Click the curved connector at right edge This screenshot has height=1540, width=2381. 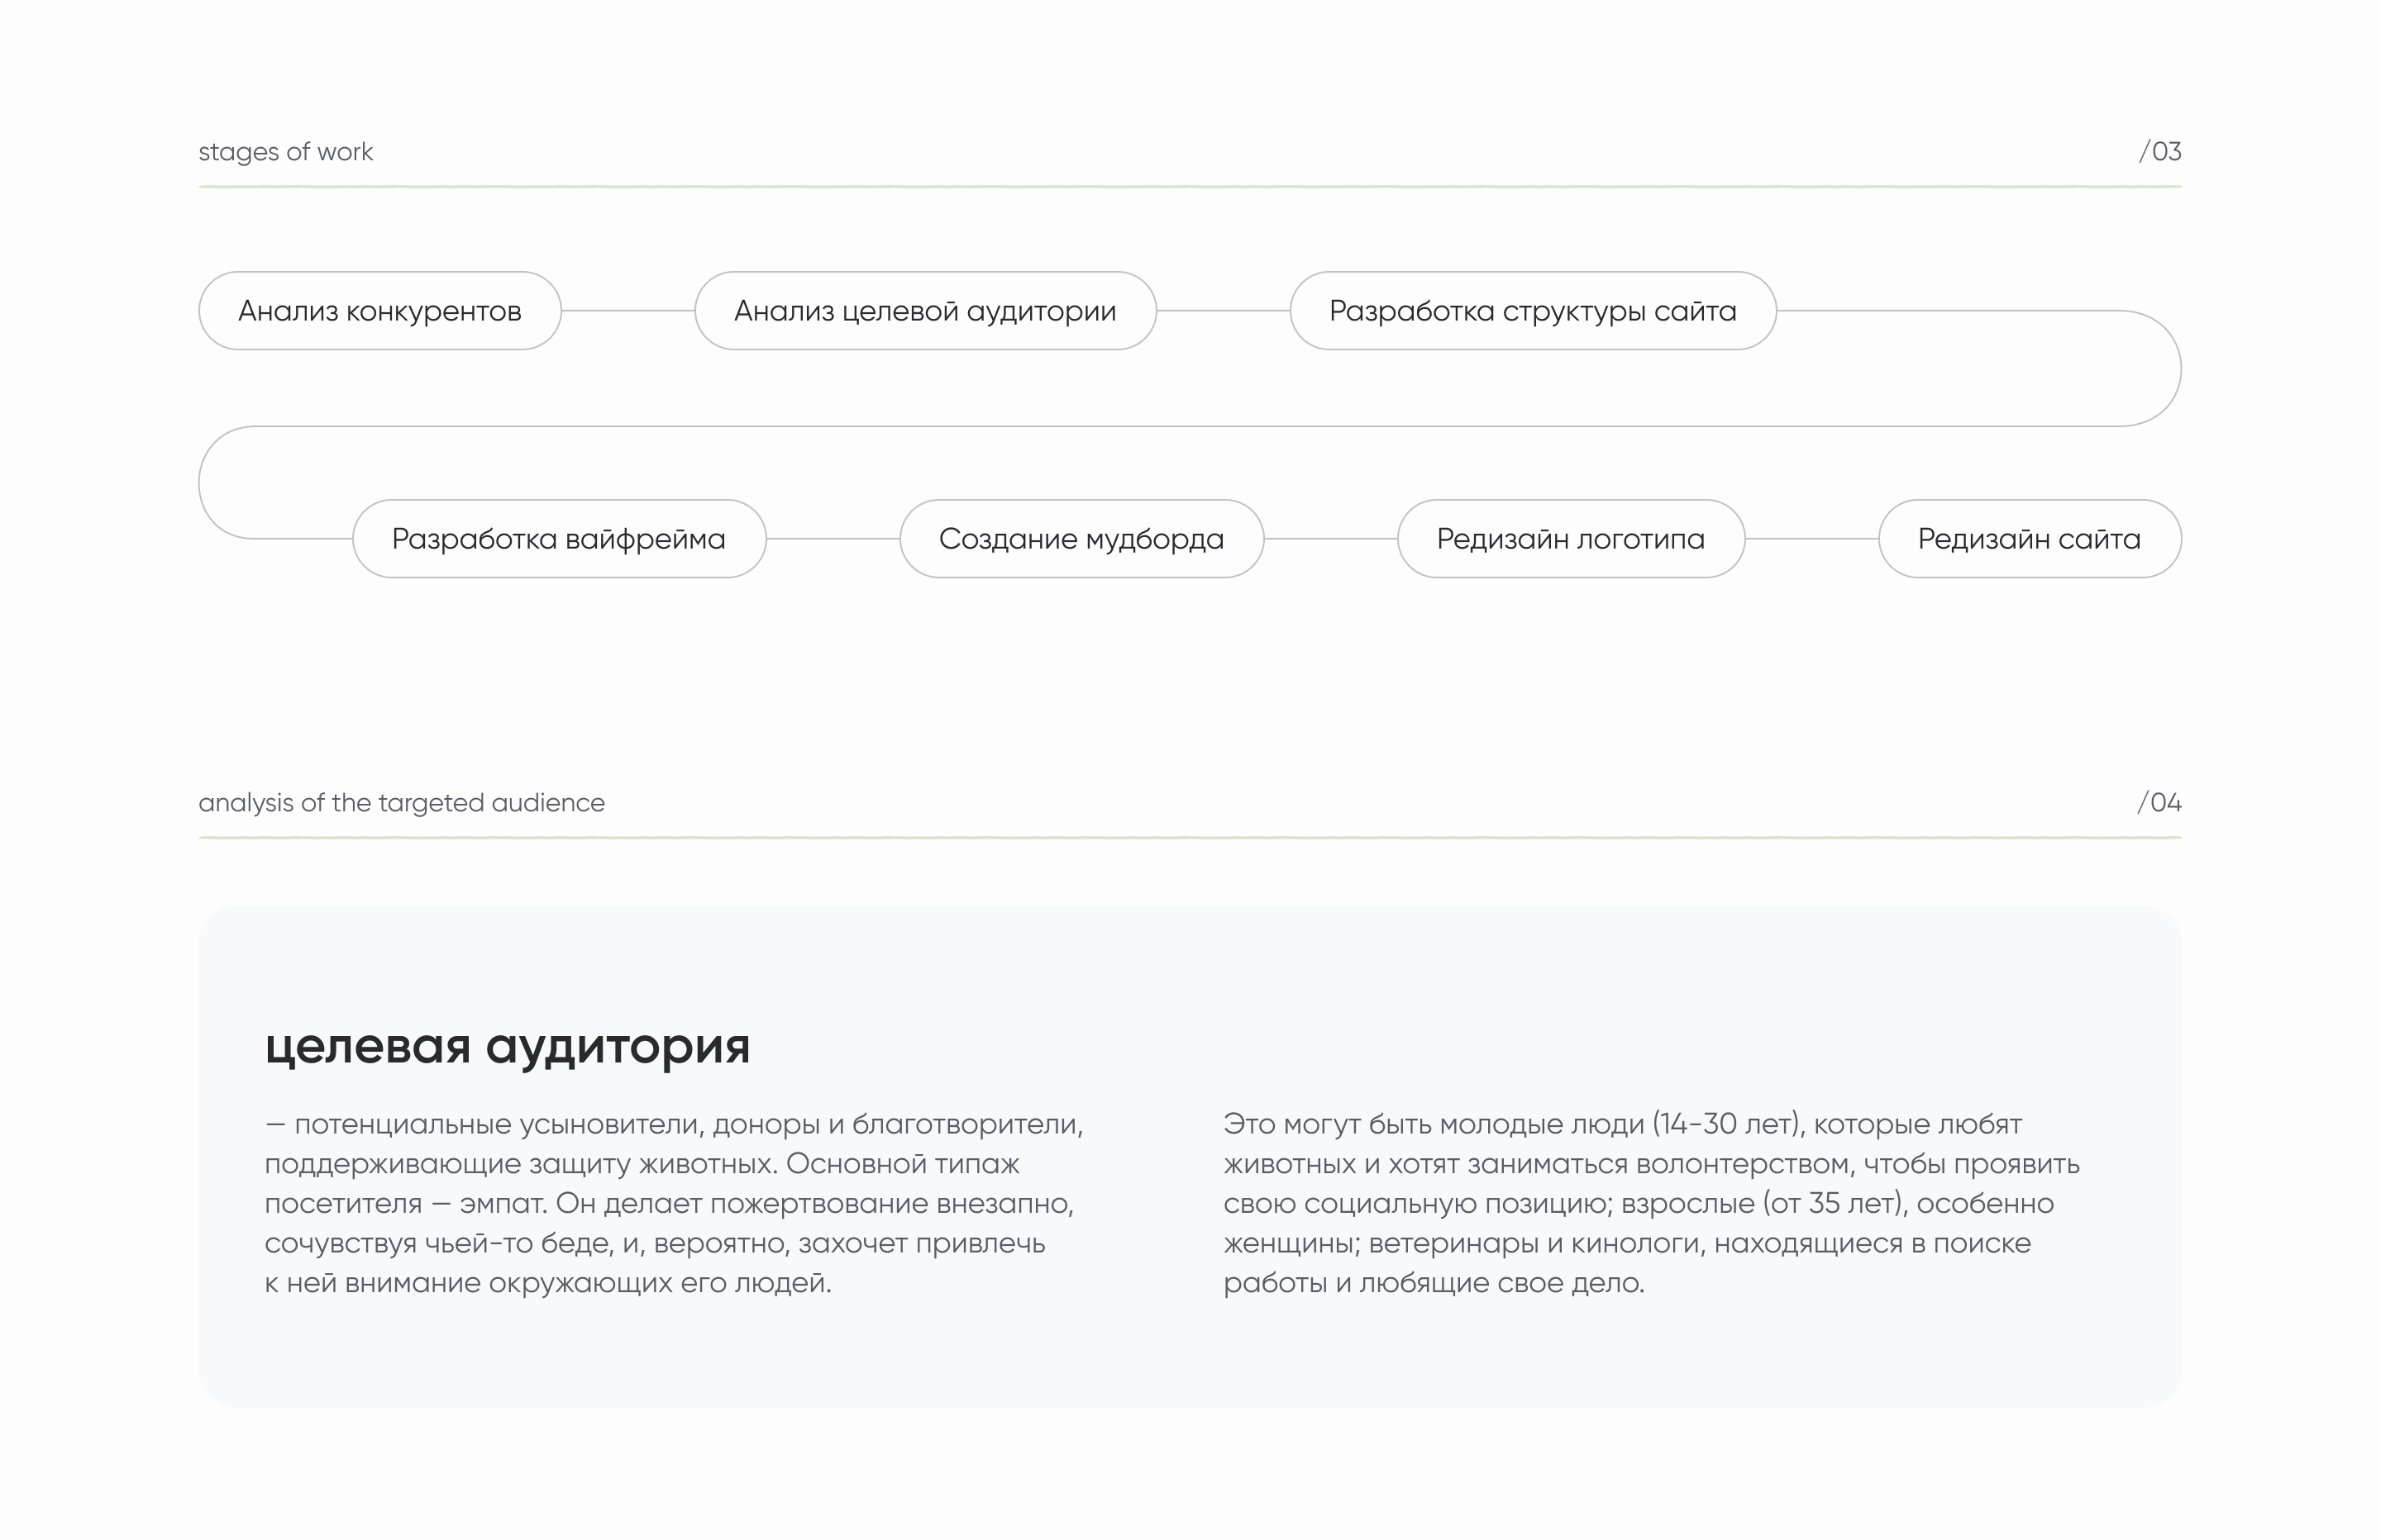point(2179,369)
